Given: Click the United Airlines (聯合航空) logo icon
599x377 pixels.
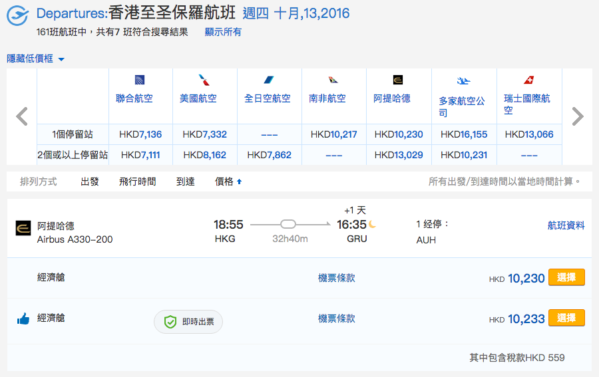Looking at the screenshot, I should (140, 80).
